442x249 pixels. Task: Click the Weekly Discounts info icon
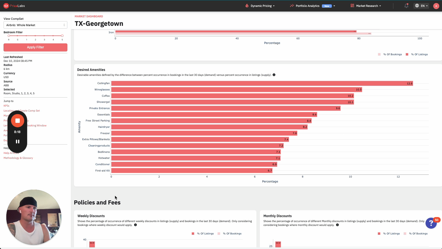[136, 225]
